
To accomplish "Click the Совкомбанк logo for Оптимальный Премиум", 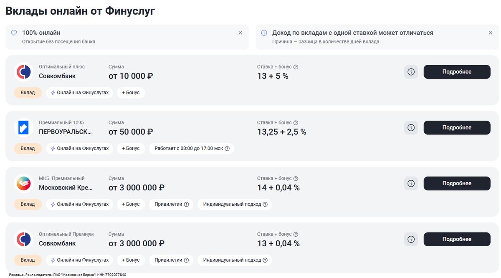I will point(24,239).
